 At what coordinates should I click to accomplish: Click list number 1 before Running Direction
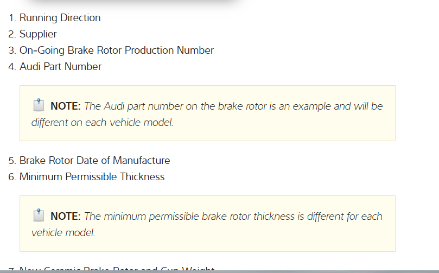[12, 18]
